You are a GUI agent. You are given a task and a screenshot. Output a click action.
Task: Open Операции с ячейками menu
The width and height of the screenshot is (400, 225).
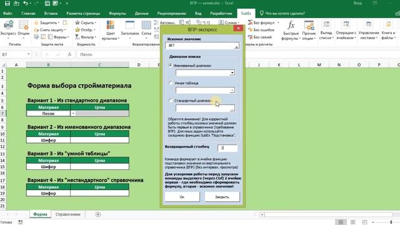coord(346,30)
